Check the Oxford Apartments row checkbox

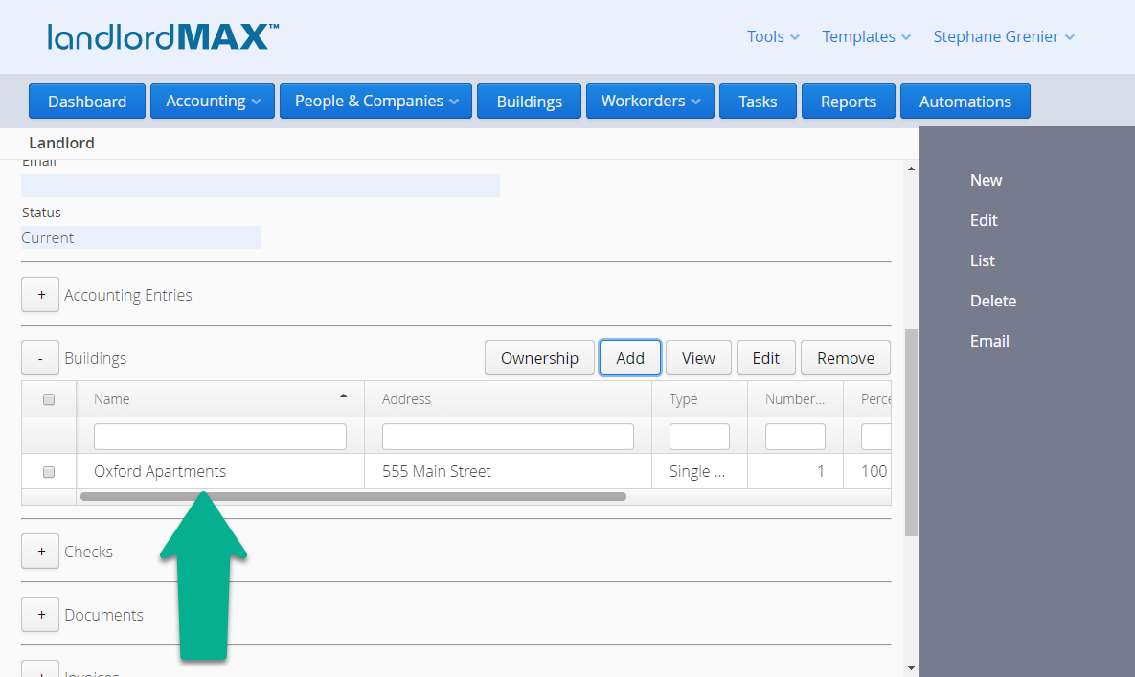click(49, 471)
